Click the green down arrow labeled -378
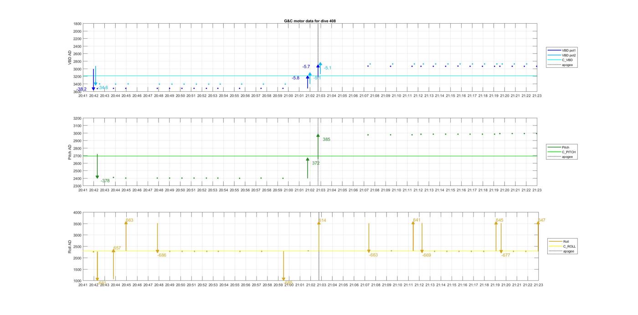Image resolution: width=638 pixels, height=315 pixels. [x=97, y=166]
